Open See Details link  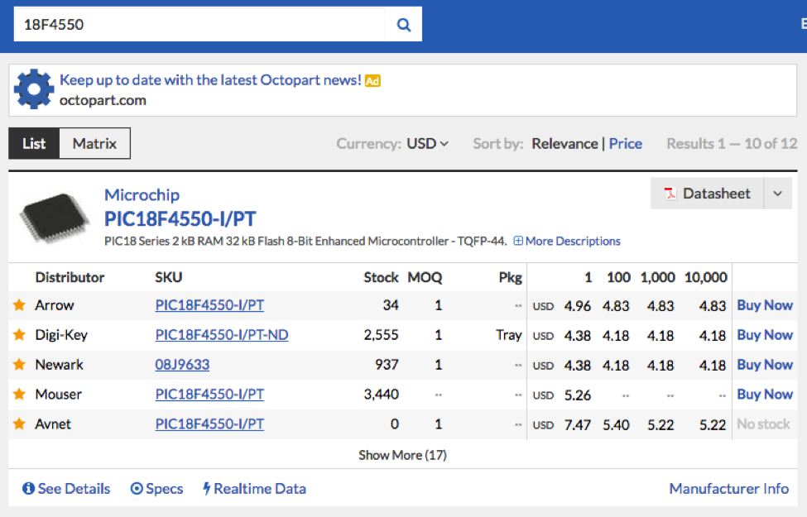74,488
